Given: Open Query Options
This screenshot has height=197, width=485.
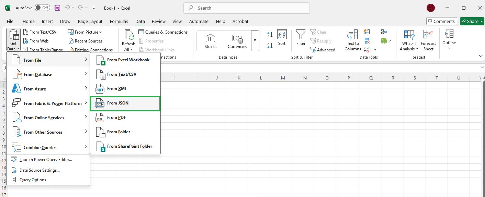Looking at the screenshot, I should [48, 180].
